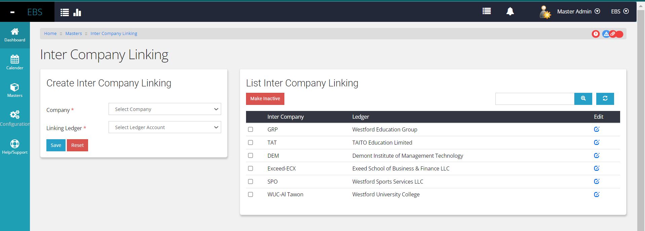
Task: Edit the GRP inter company row
Action: pyautogui.click(x=597, y=129)
